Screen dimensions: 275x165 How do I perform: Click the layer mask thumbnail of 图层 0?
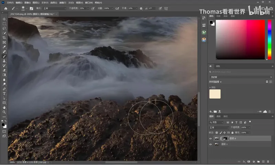[x=225, y=139]
